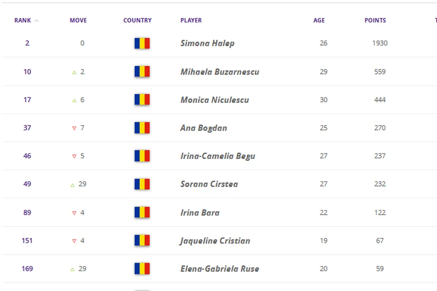437x291 pixels.
Task: Click the flag icon next to Mihaela Buzarnescu
Action: 142,72
